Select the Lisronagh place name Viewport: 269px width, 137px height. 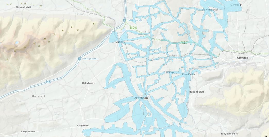(236, 5)
